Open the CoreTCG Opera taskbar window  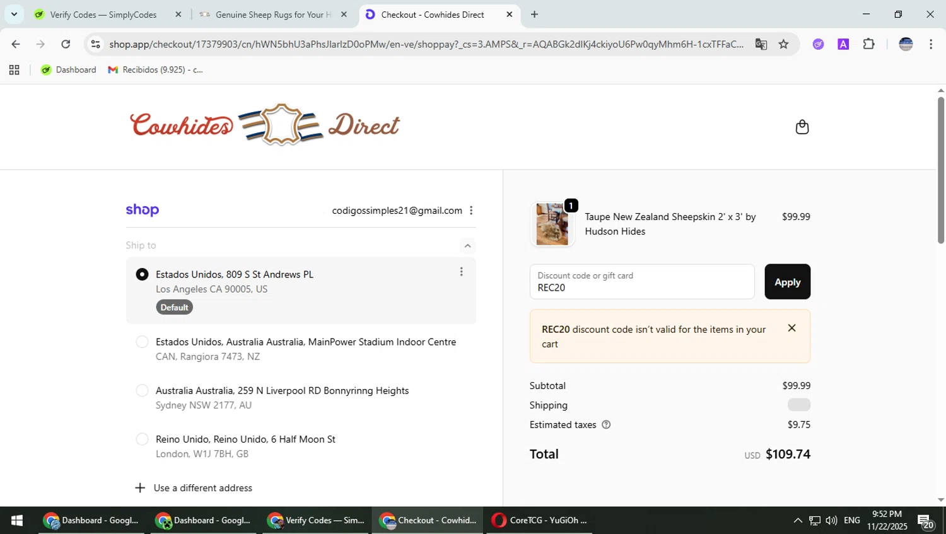[539, 521]
